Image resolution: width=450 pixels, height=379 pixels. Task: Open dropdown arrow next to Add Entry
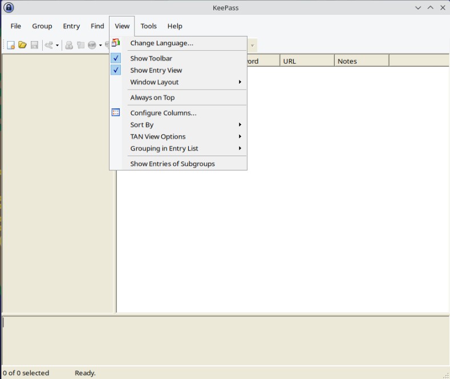57,45
